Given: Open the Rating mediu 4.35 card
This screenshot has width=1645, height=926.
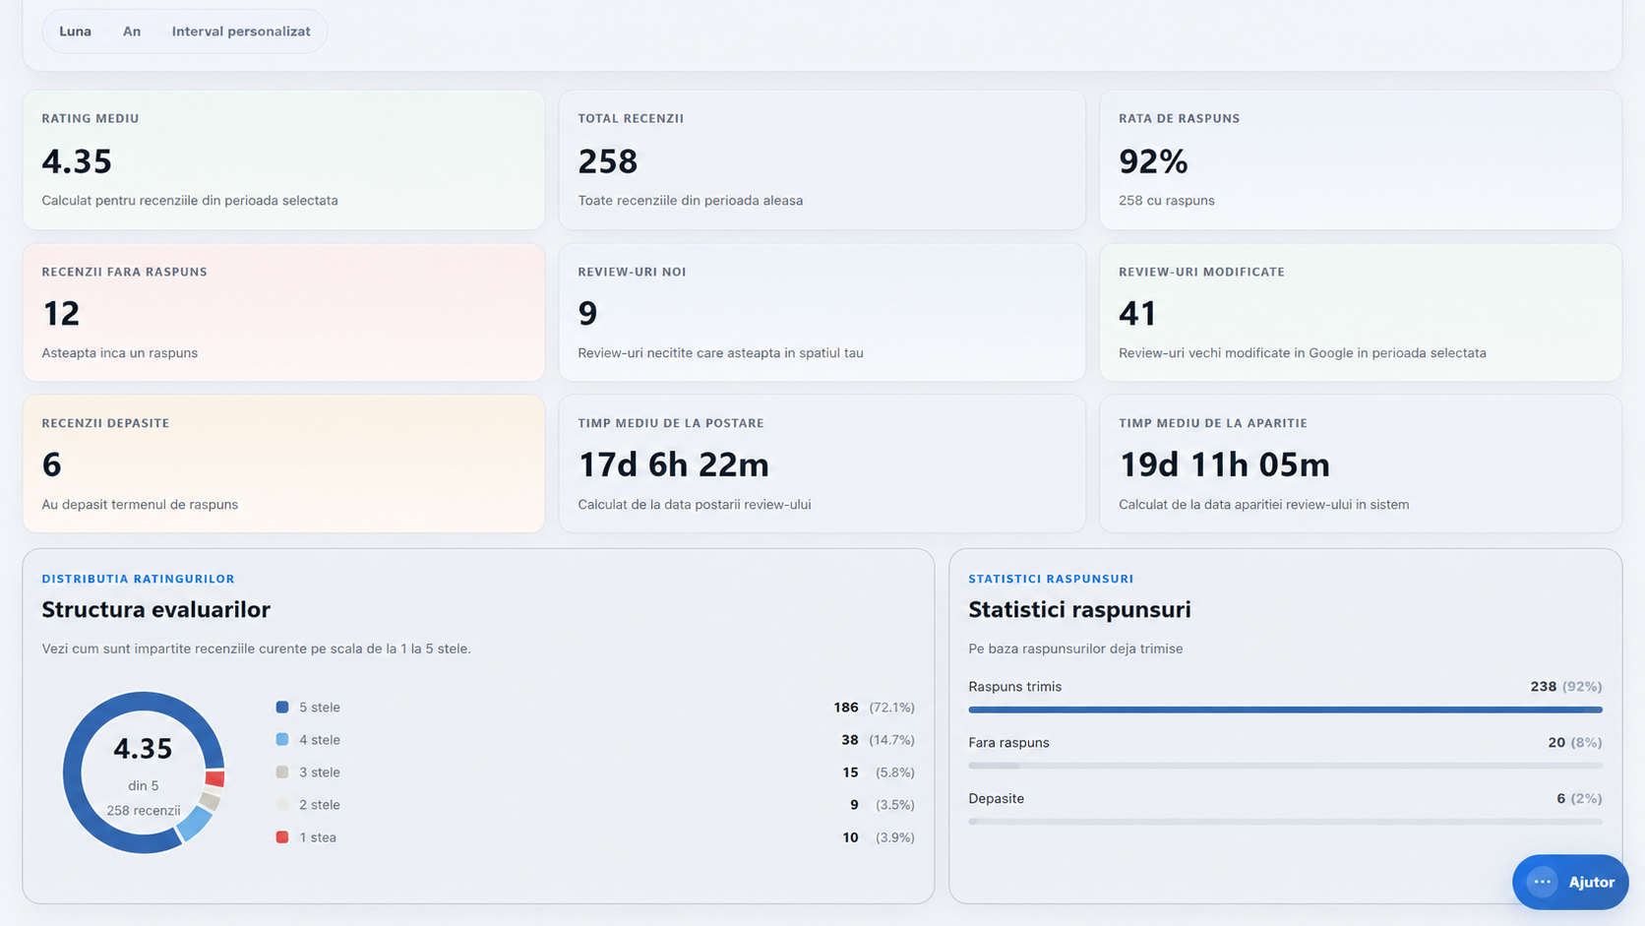Looking at the screenshot, I should 283,160.
